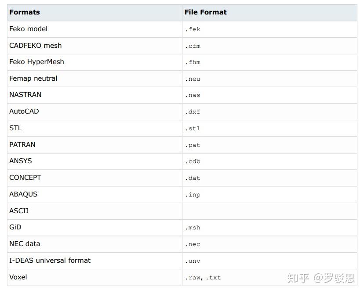
Task: Select the "STL" format cell
Action: coord(15,128)
